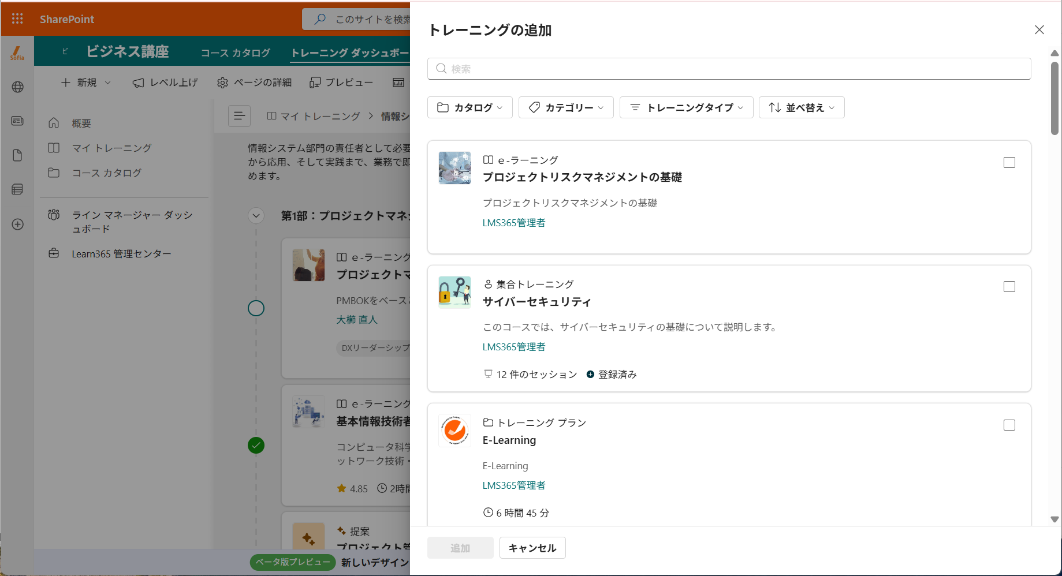
Task: Click the folder icon beside コース カタログ
Action: (x=54, y=173)
